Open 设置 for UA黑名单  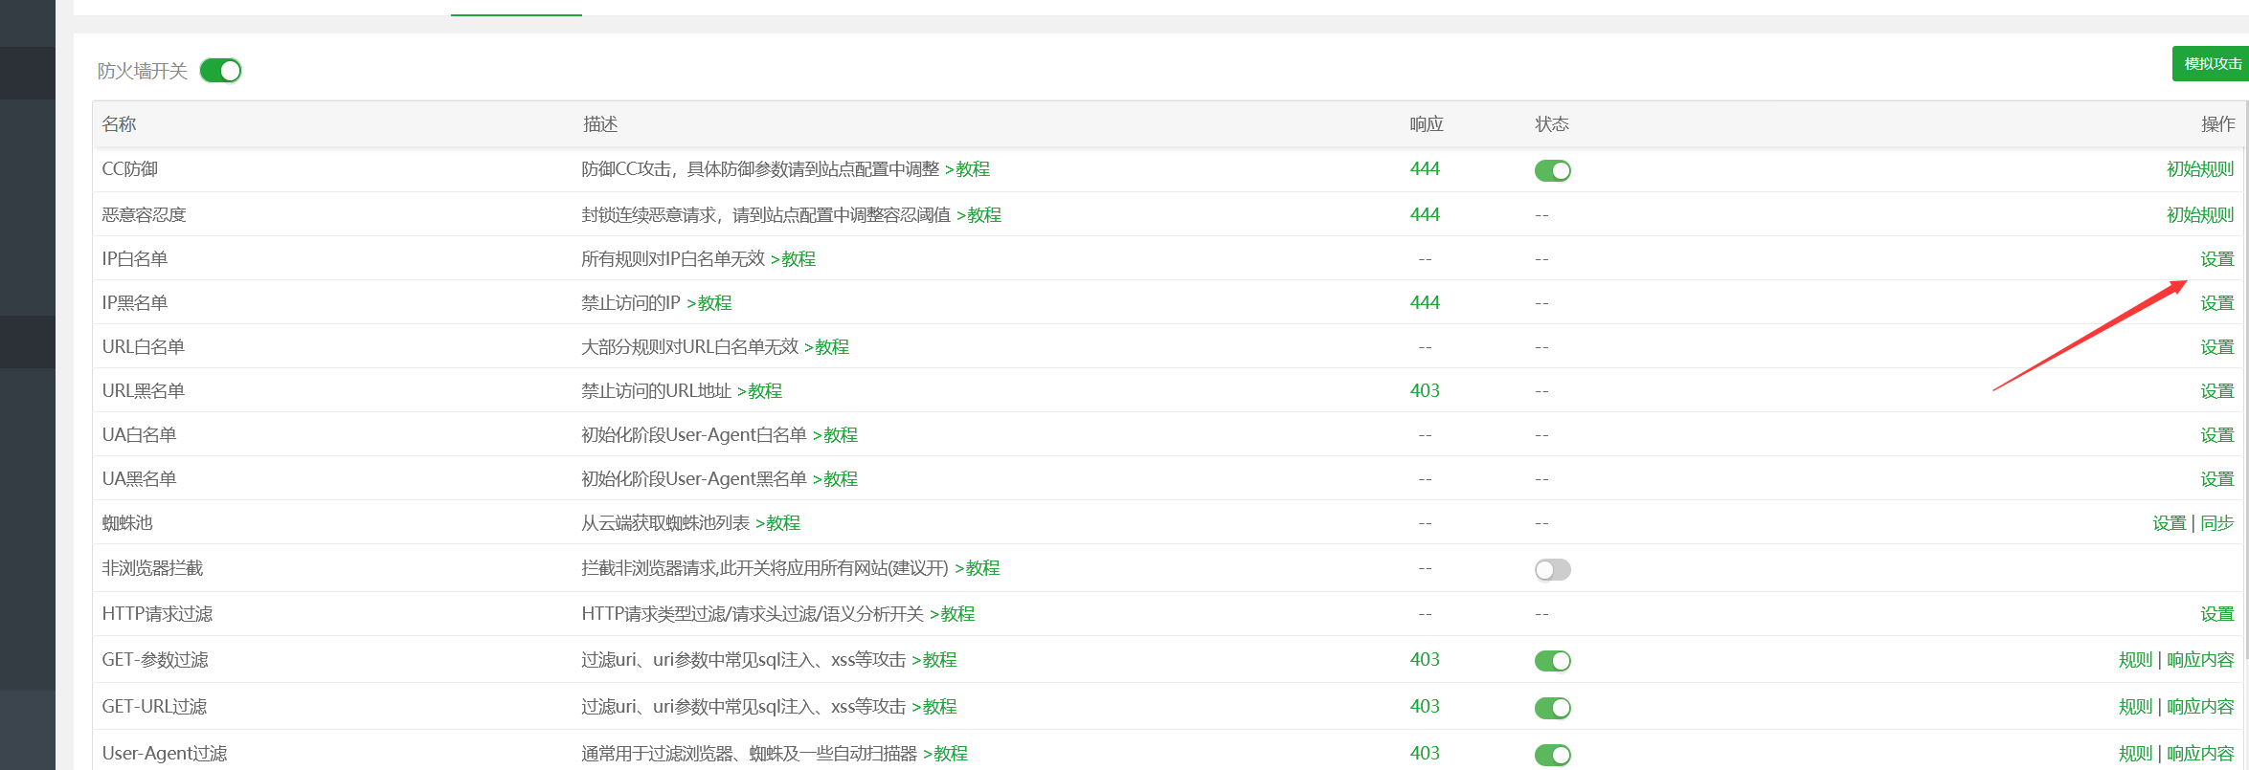pos(2217,479)
